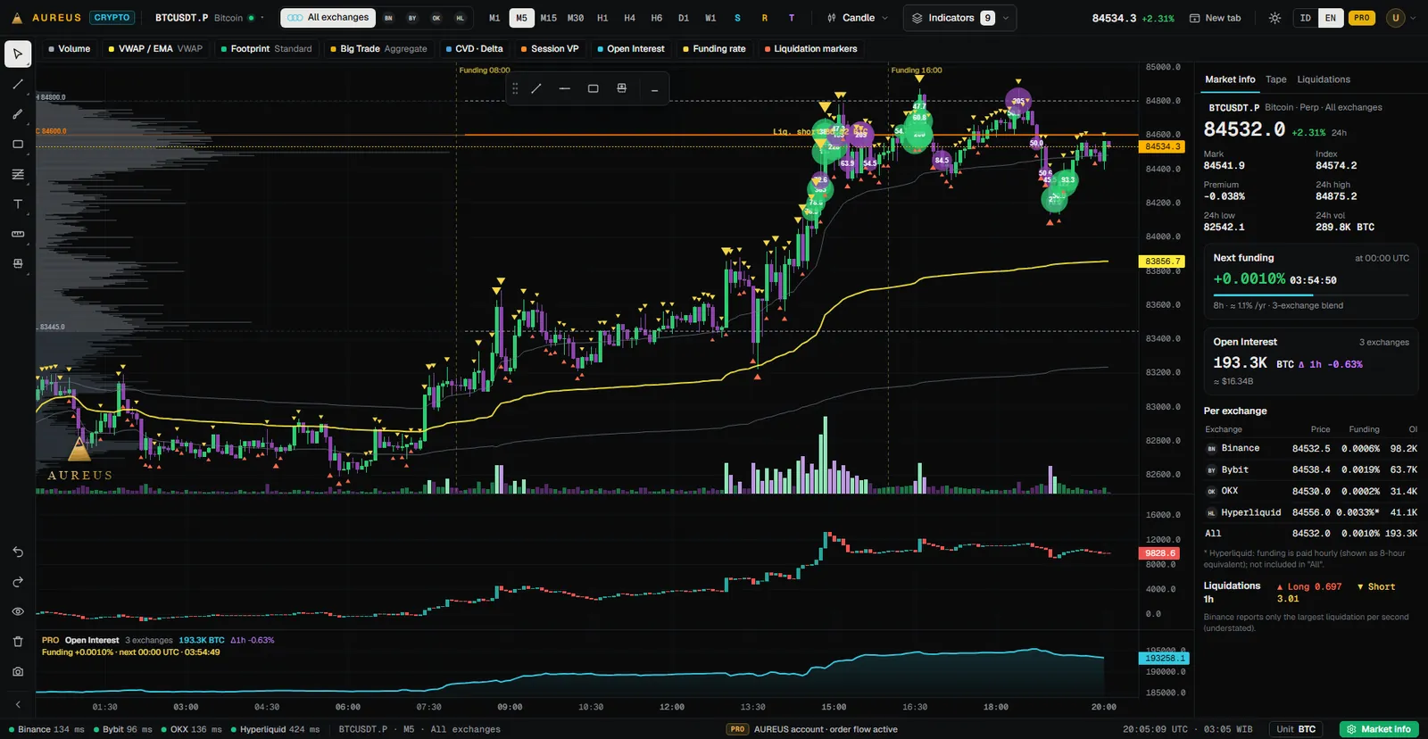The image size is (1428, 739).
Task: Switch to the Liquidations tab
Action: (x=1324, y=79)
